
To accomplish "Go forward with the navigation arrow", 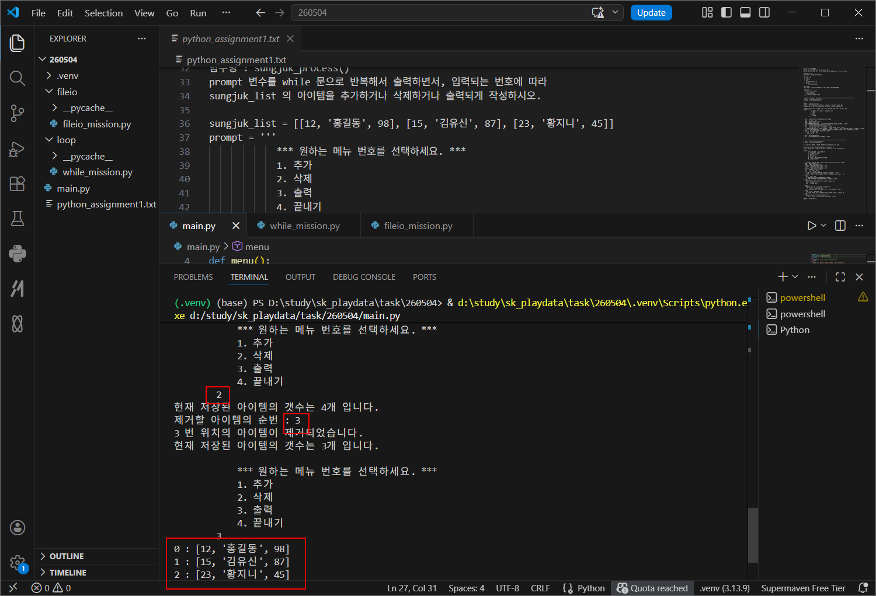I will click(x=280, y=13).
